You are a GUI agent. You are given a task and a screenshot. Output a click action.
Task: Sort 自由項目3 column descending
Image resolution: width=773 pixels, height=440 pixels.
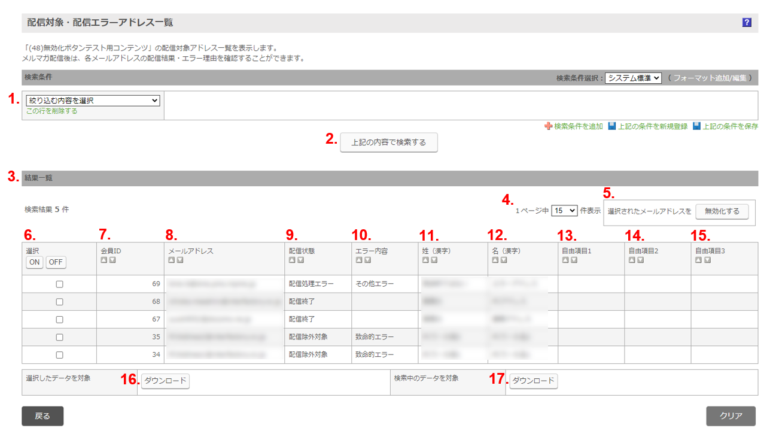click(707, 260)
